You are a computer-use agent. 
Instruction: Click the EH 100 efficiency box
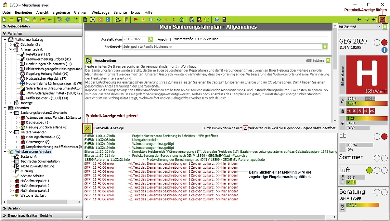point(372,111)
